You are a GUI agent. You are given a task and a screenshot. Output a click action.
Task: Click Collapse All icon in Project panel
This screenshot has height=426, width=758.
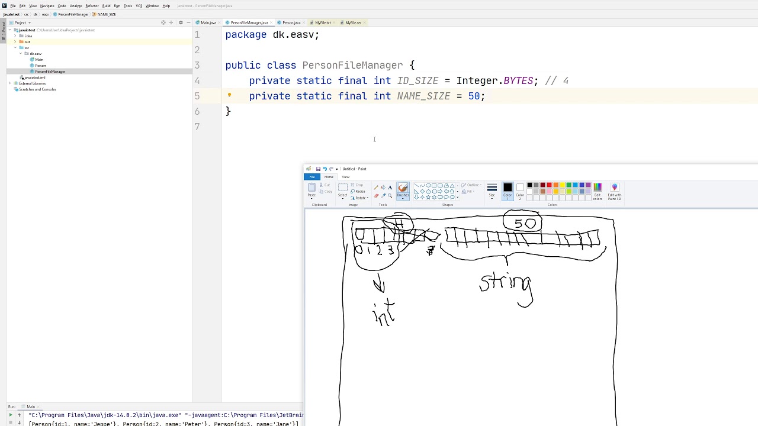click(x=171, y=22)
